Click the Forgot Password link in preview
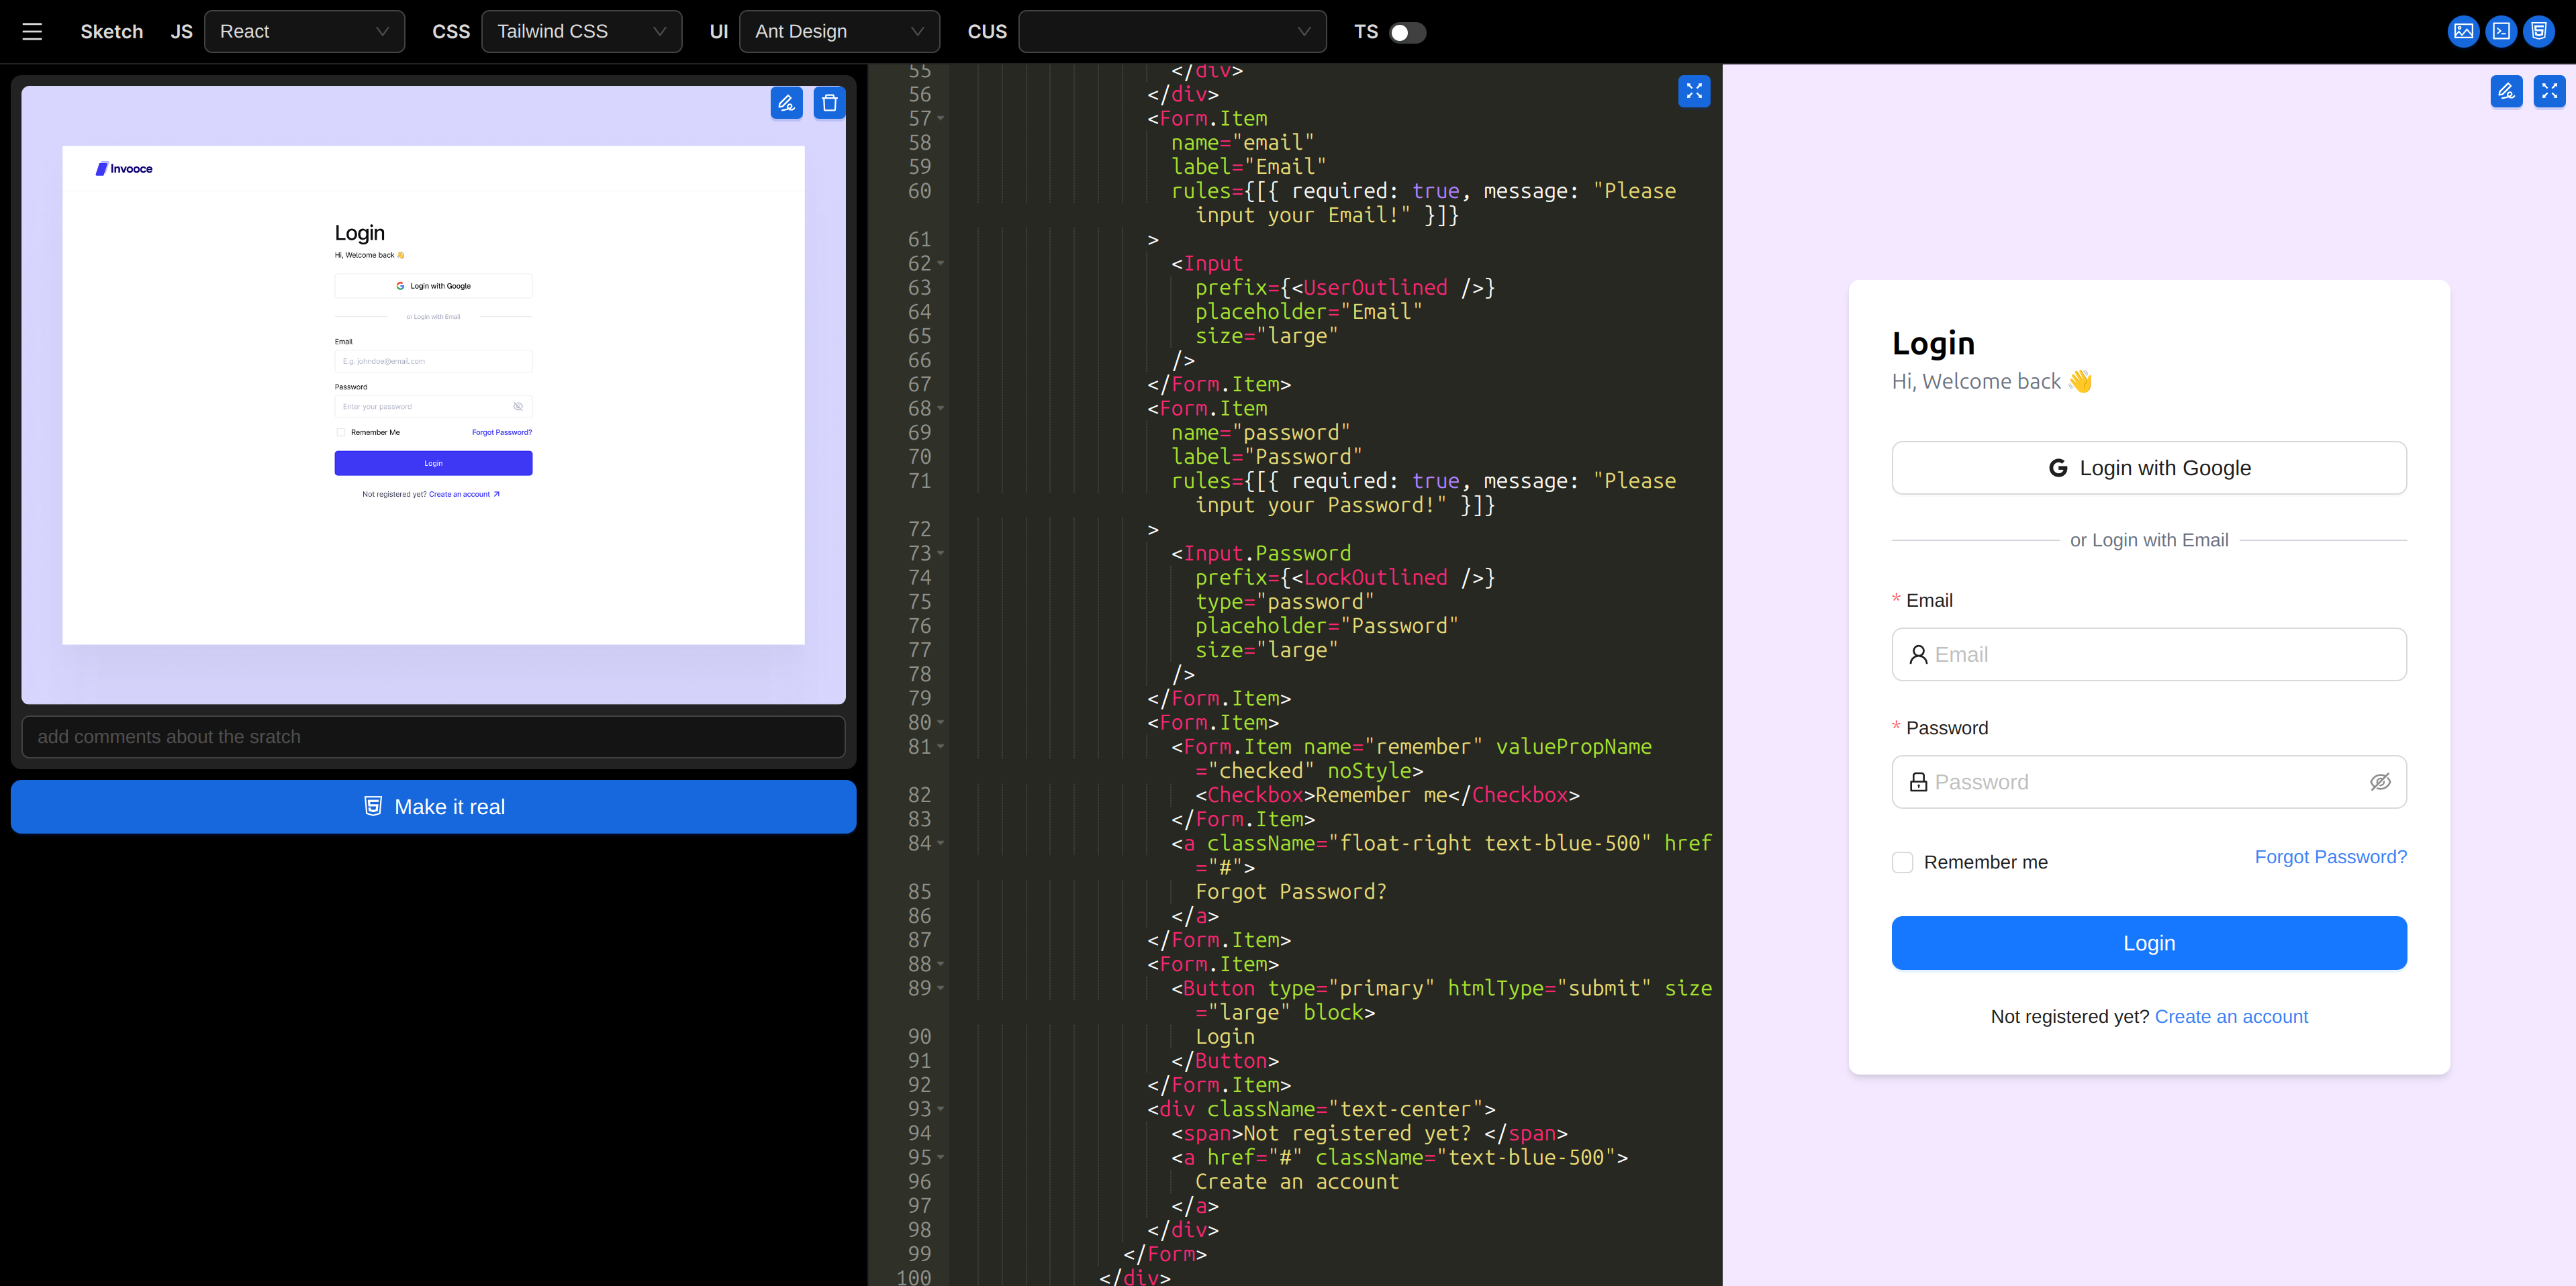This screenshot has width=2576, height=1286. click(2331, 856)
